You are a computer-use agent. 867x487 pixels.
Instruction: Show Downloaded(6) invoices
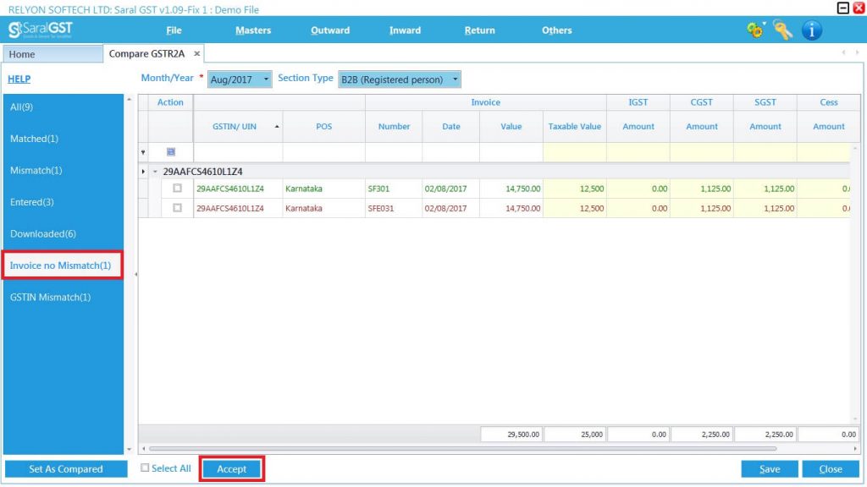tap(43, 233)
